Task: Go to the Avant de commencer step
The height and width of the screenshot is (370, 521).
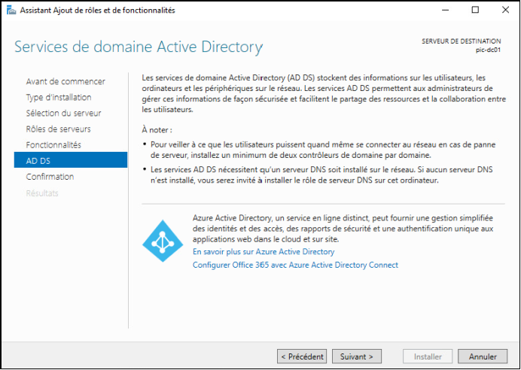Action: [x=66, y=82]
